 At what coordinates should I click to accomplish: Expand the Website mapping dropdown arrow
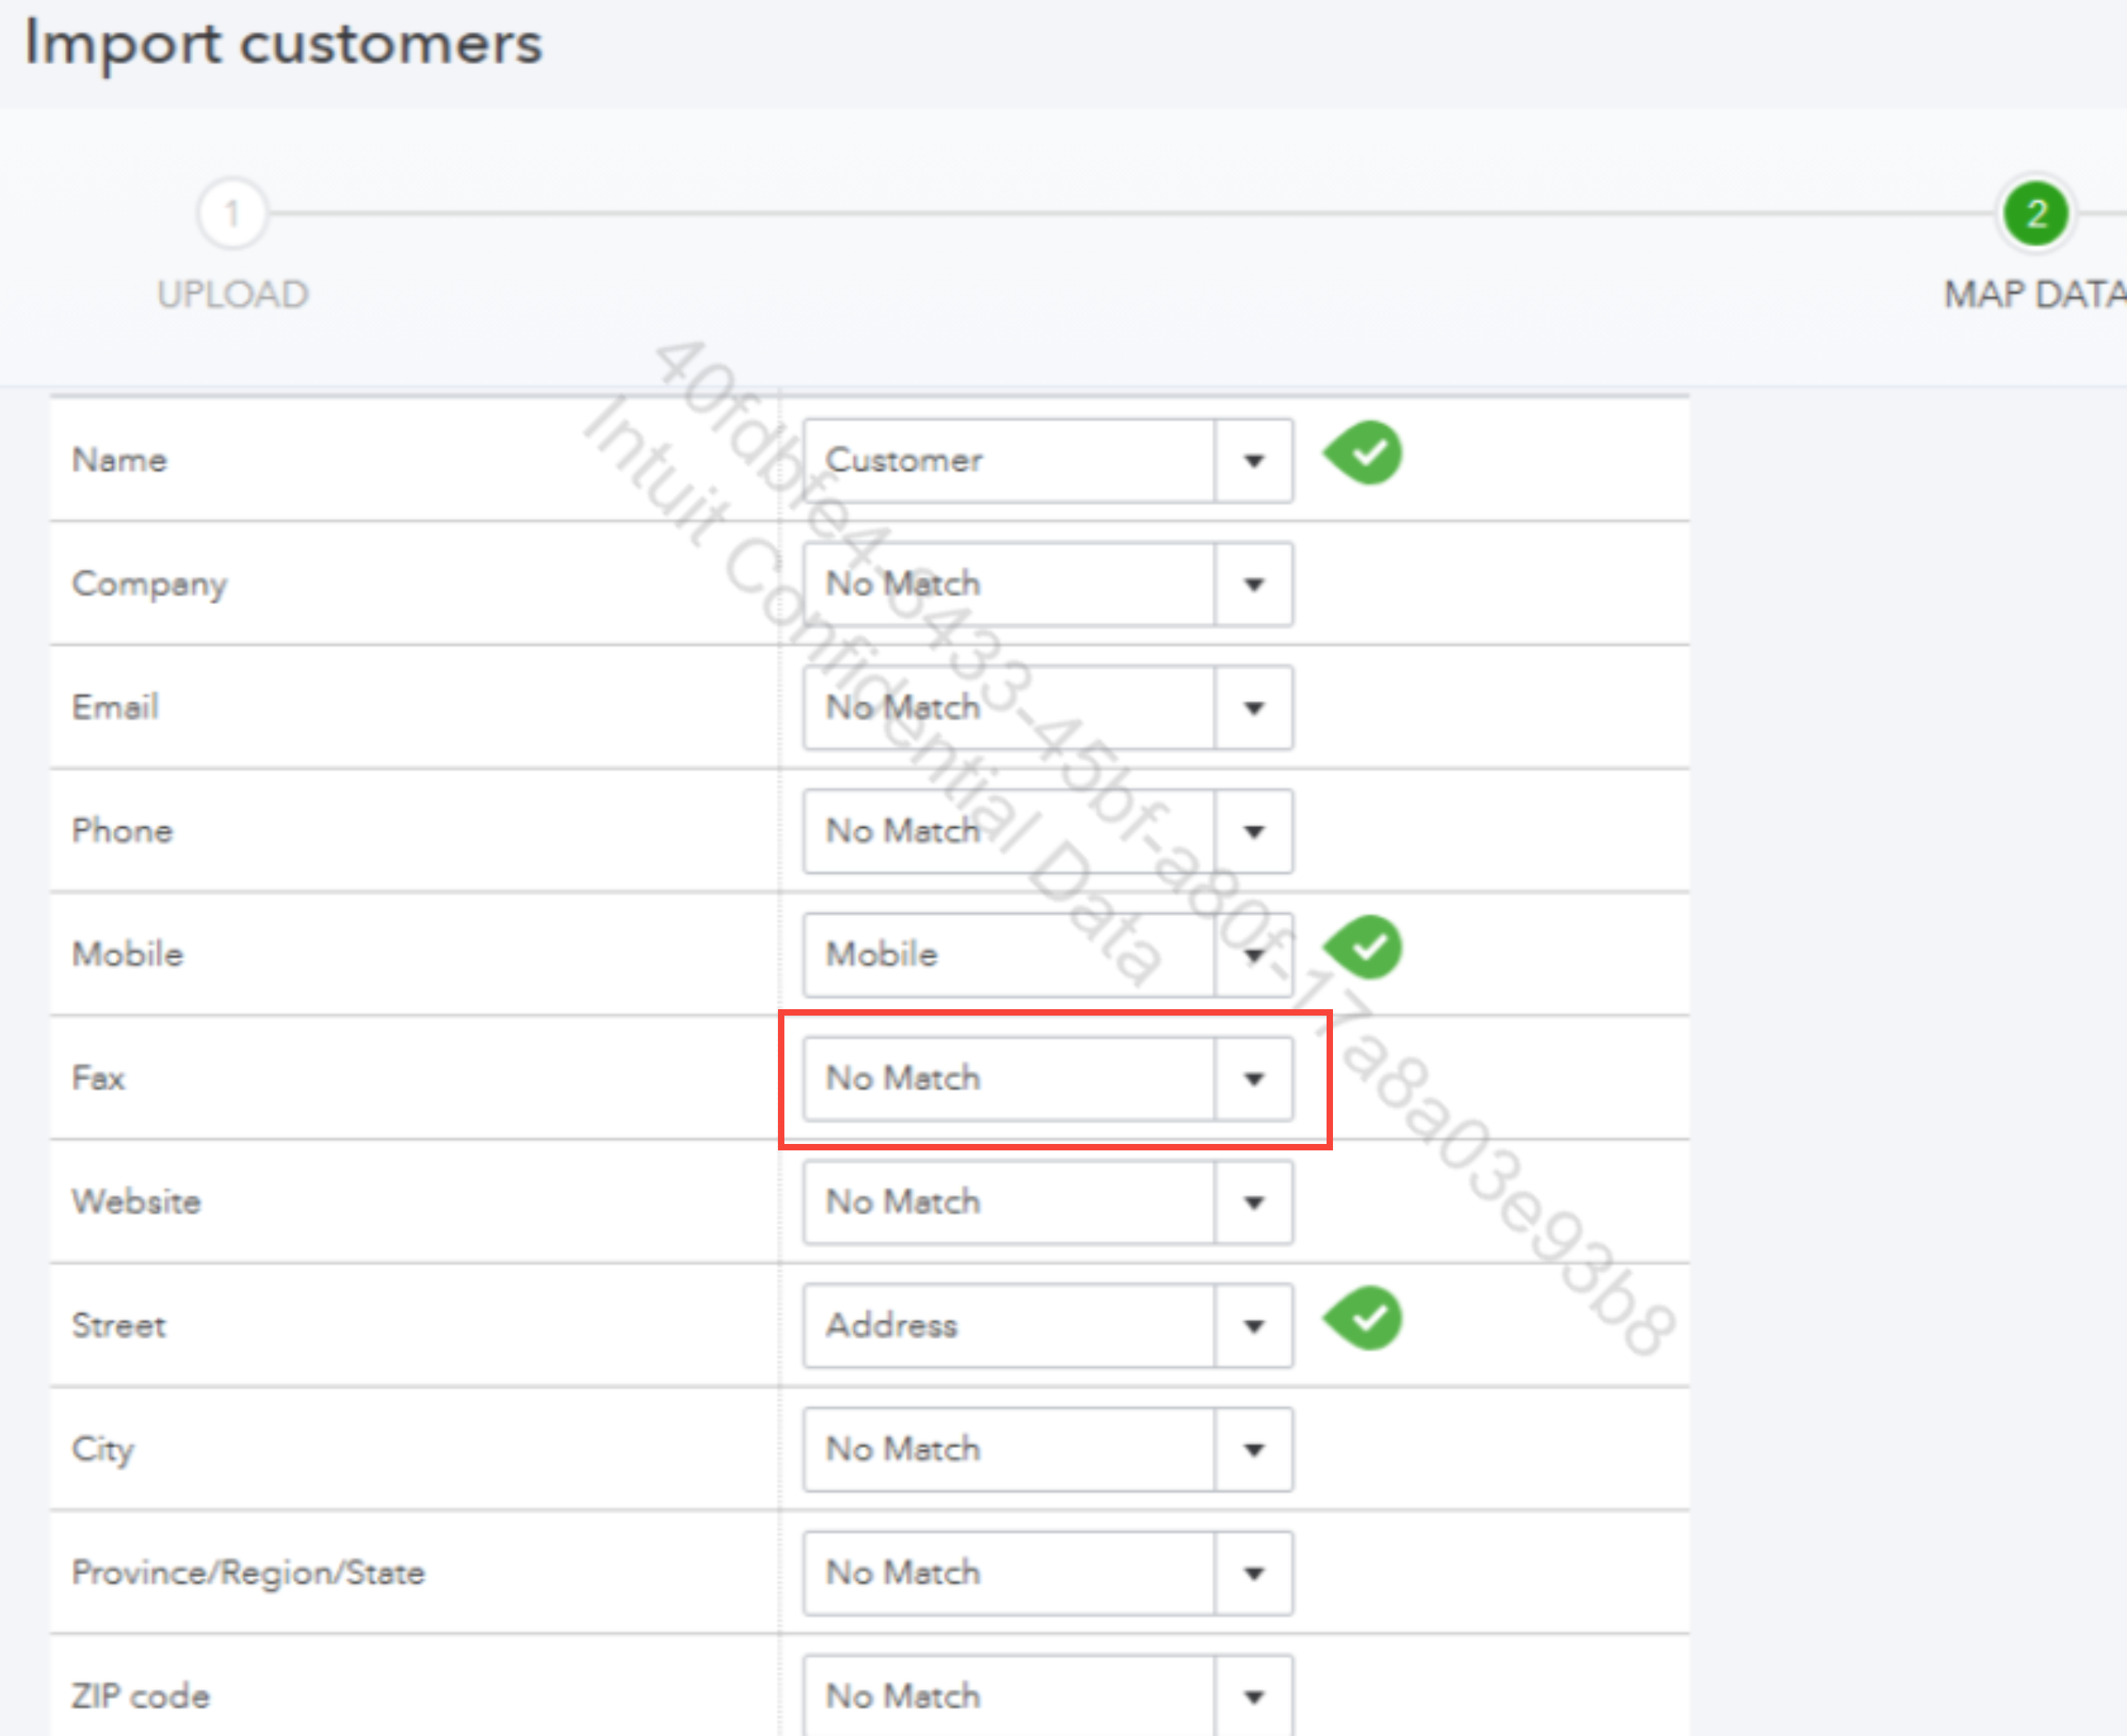[1254, 1202]
